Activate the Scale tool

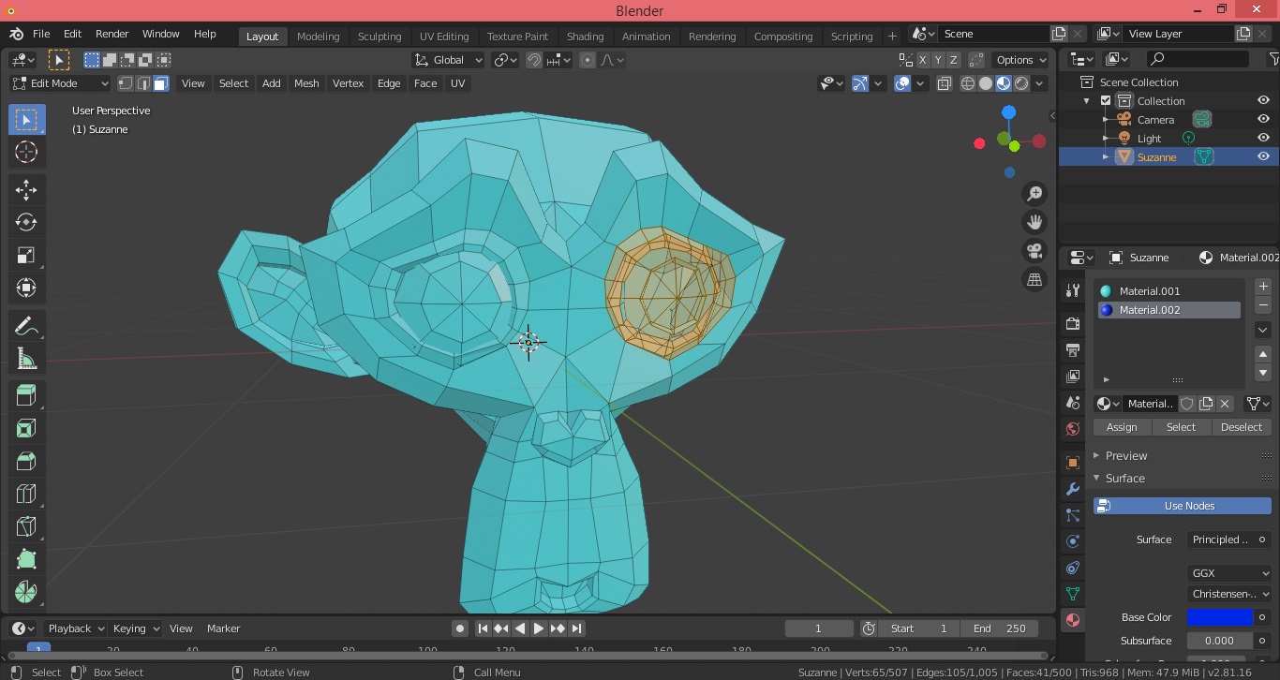[26, 255]
